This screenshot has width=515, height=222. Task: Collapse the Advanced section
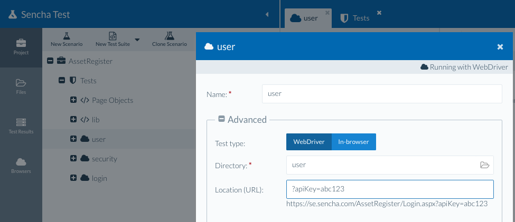[222, 120]
